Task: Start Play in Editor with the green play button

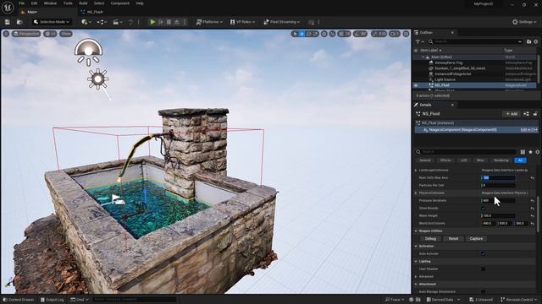Action: pos(152,22)
